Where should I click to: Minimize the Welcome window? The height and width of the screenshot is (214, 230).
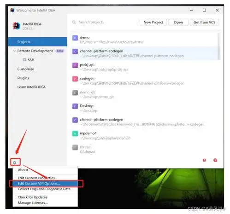(x=191, y=10)
